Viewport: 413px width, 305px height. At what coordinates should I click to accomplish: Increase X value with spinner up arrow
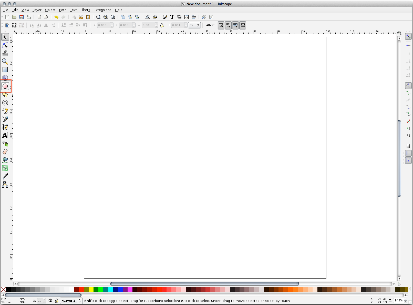(112, 24)
